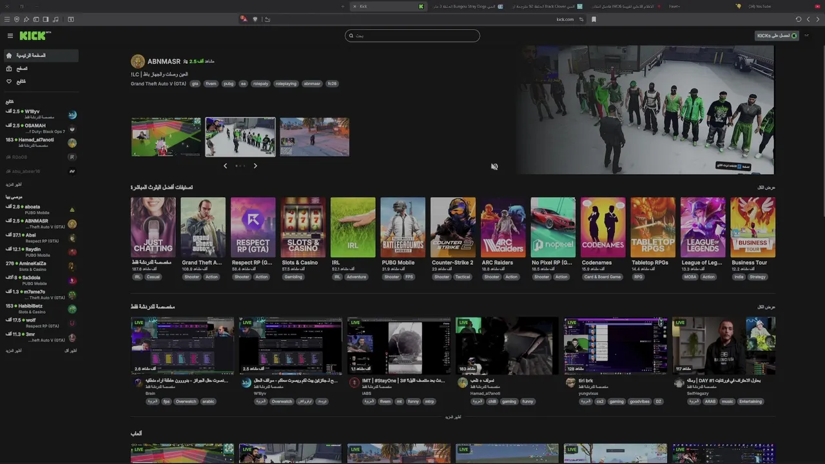Open wolf Respect RP channel in the sidebar

point(40,323)
